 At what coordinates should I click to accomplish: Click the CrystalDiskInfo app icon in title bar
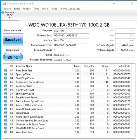[x=4, y=4]
